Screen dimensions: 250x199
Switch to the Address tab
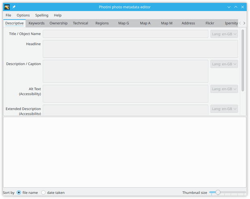[x=188, y=23]
